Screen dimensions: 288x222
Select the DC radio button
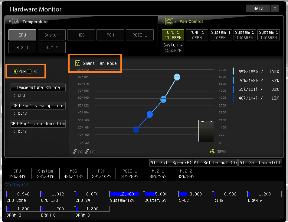[29, 71]
